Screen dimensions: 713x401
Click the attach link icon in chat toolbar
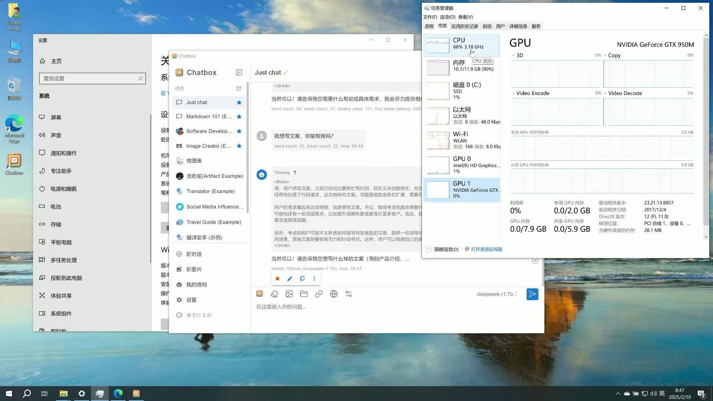pyautogui.click(x=319, y=294)
